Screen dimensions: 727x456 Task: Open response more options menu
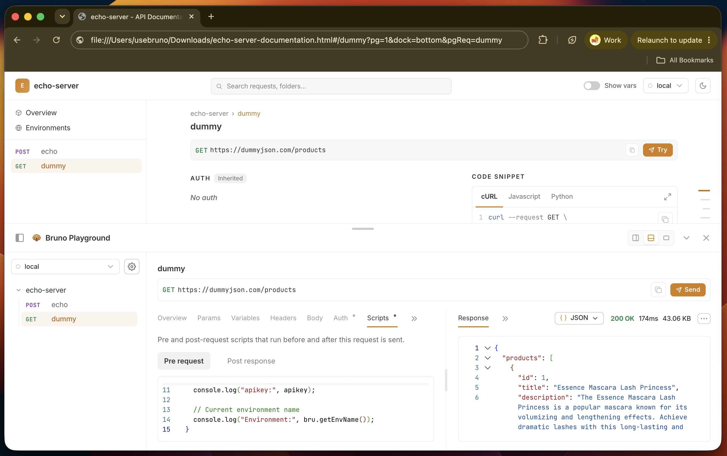(704, 319)
